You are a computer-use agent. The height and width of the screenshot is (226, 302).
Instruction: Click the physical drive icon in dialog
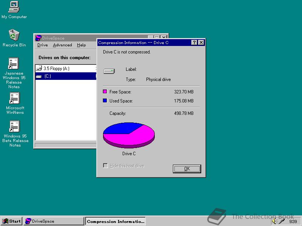coord(109,71)
